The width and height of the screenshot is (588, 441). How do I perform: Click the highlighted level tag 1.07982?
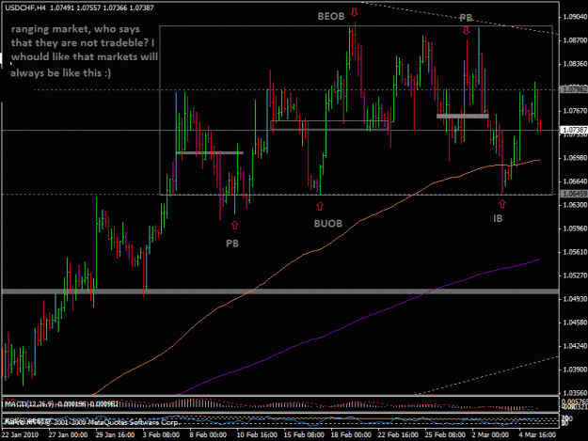[x=573, y=89]
